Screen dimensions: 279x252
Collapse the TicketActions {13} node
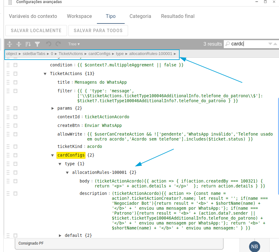point(45,74)
